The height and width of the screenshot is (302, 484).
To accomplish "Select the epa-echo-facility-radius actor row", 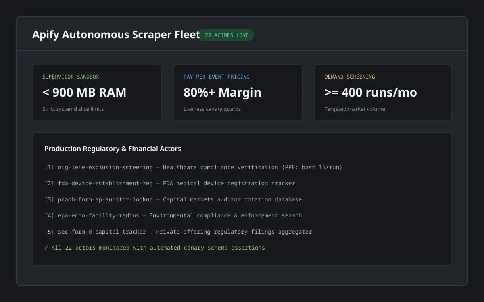I will (x=173, y=215).
